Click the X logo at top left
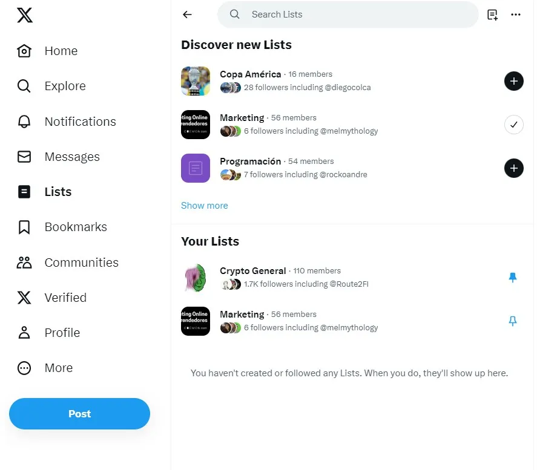Image resolution: width=537 pixels, height=470 pixels. coord(24,15)
